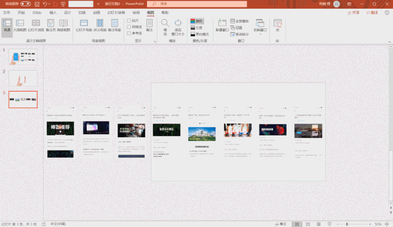Click Move Split (移动拆分)

239,34
